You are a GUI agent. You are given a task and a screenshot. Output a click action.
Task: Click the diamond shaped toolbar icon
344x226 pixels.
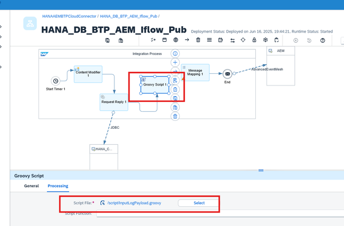click(243, 40)
